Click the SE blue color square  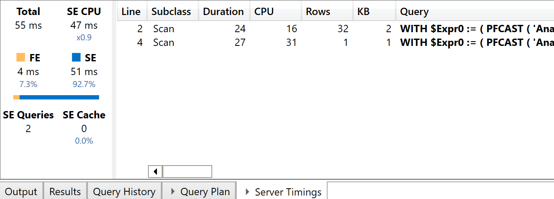click(76, 57)
